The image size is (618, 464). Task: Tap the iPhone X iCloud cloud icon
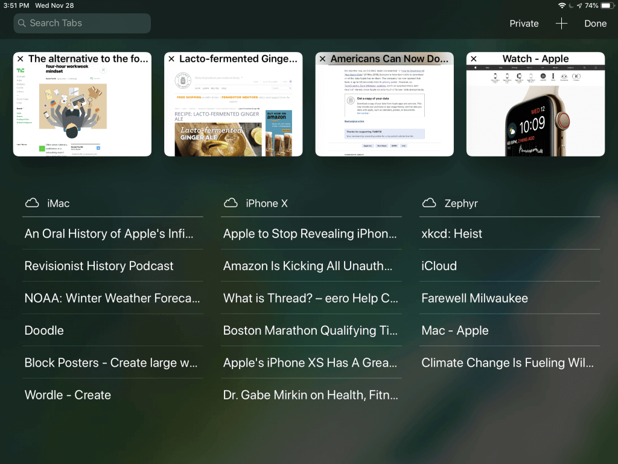pyautogui.click(x=231, y=203)
